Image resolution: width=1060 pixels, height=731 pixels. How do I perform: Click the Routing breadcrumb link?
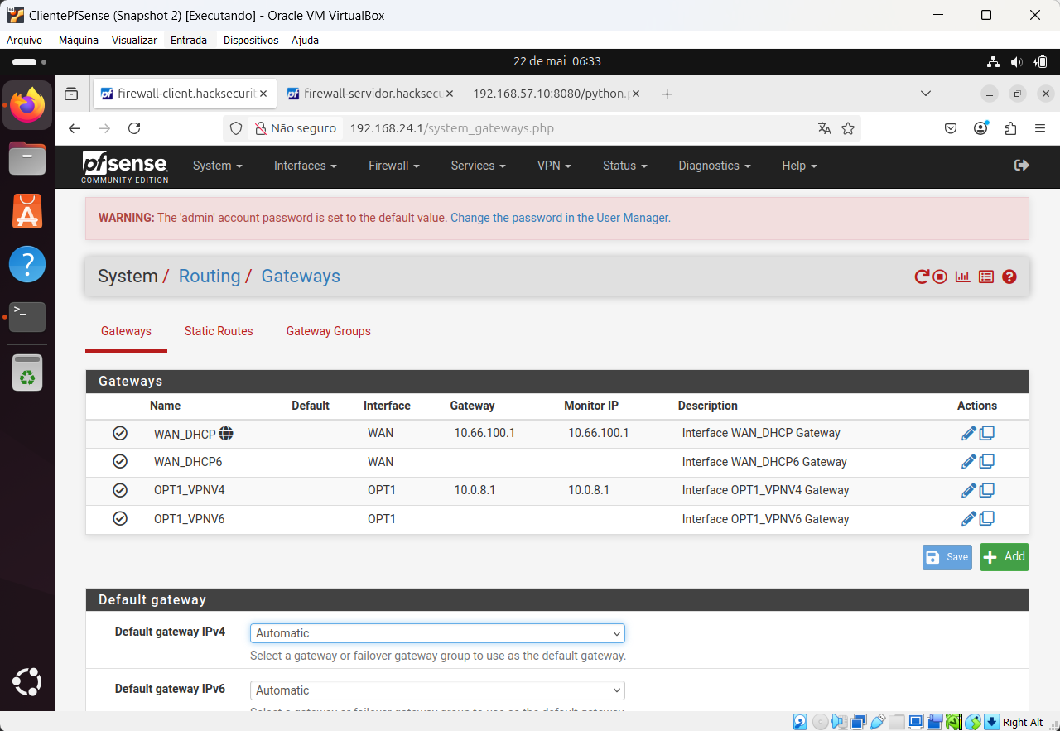click(x=210, y=277)
